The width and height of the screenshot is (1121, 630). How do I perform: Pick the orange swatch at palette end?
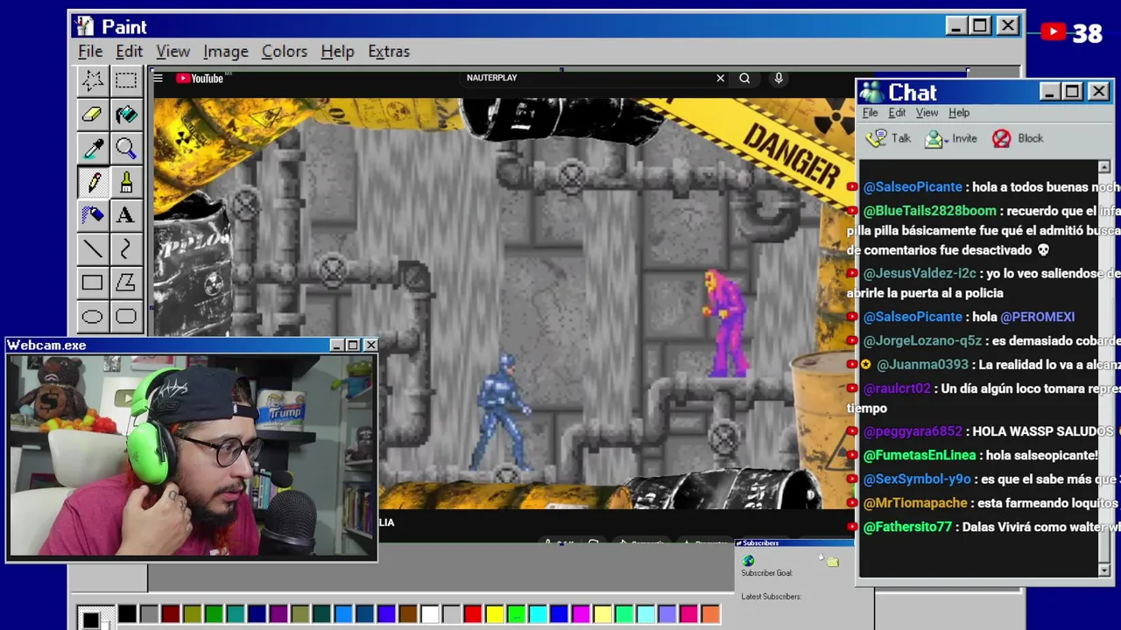point(710,615)
